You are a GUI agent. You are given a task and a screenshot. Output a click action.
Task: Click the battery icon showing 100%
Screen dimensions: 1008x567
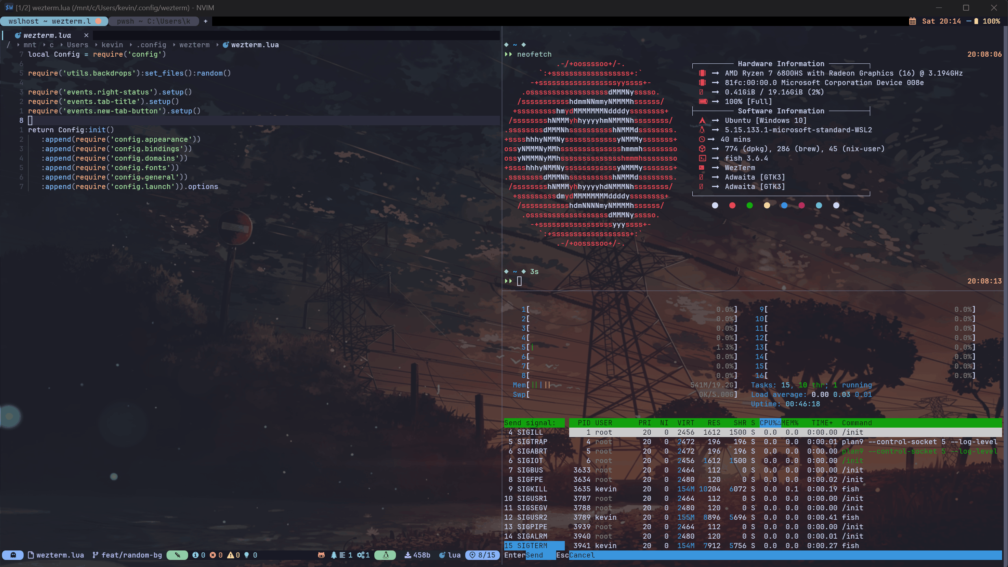coord(976,21)
